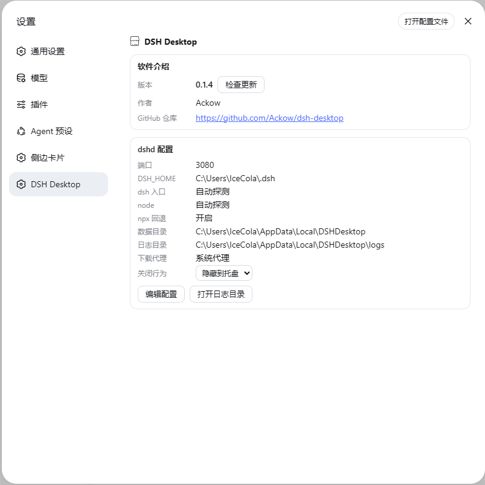The image size is (485, 485).
Task: Click port value 3080
Action: tap(205, 165)
